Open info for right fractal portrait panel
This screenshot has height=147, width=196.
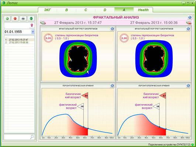[x=188, y=29]
